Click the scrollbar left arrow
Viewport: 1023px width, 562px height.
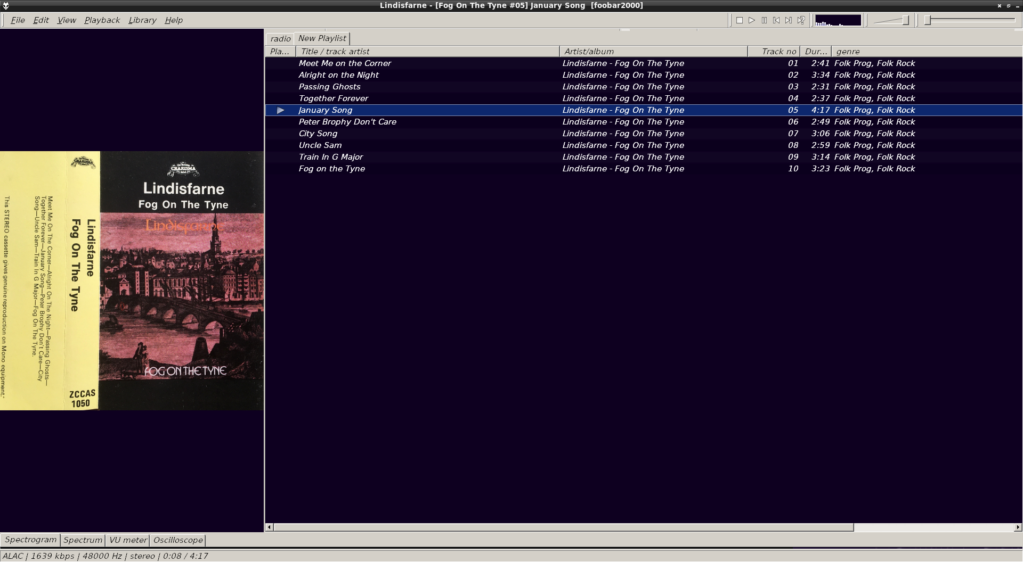(x=270, y=527)
